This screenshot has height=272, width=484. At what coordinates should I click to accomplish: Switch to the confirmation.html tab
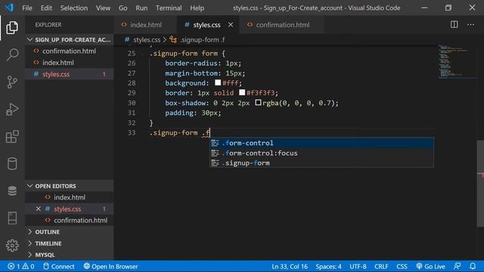tap(282, 25)
